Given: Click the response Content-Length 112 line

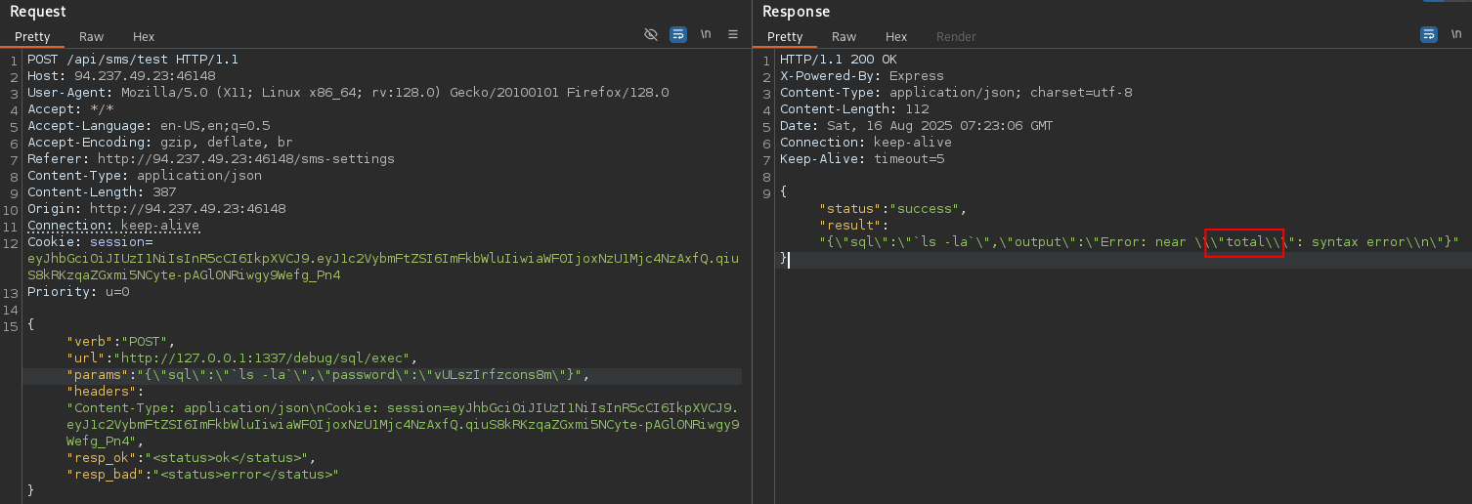Looking at the screenshot, I should pyautogui.click(x=854, y=108).
